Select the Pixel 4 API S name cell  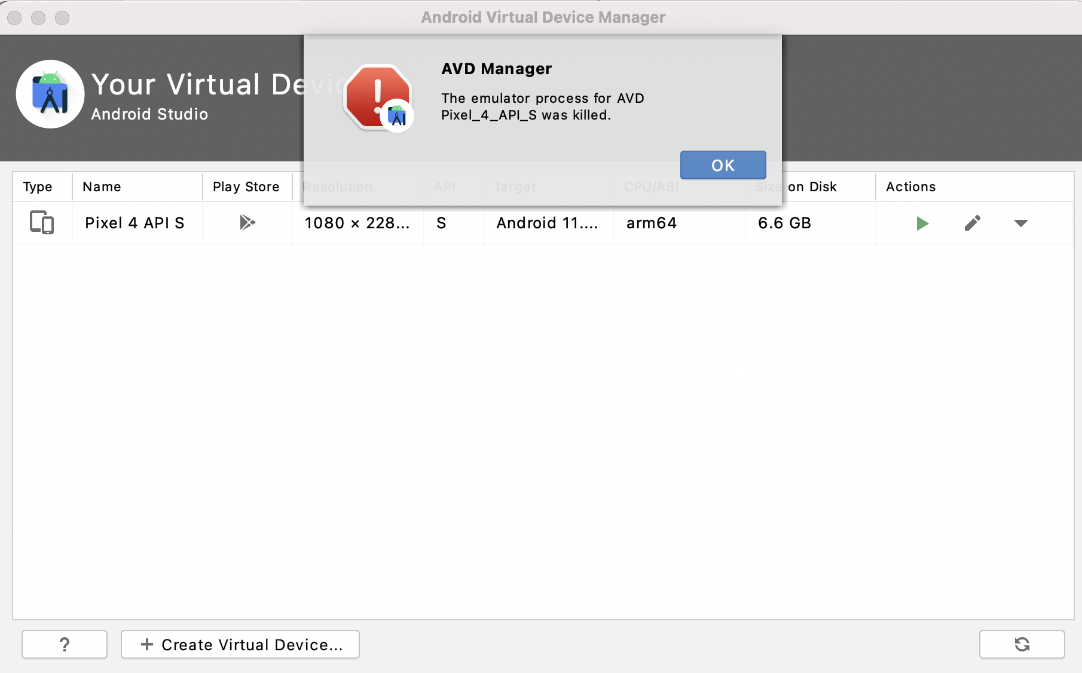click(137, 223)
